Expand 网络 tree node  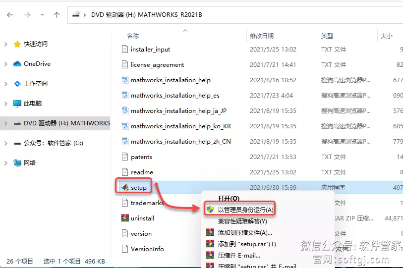pos(5,163)
